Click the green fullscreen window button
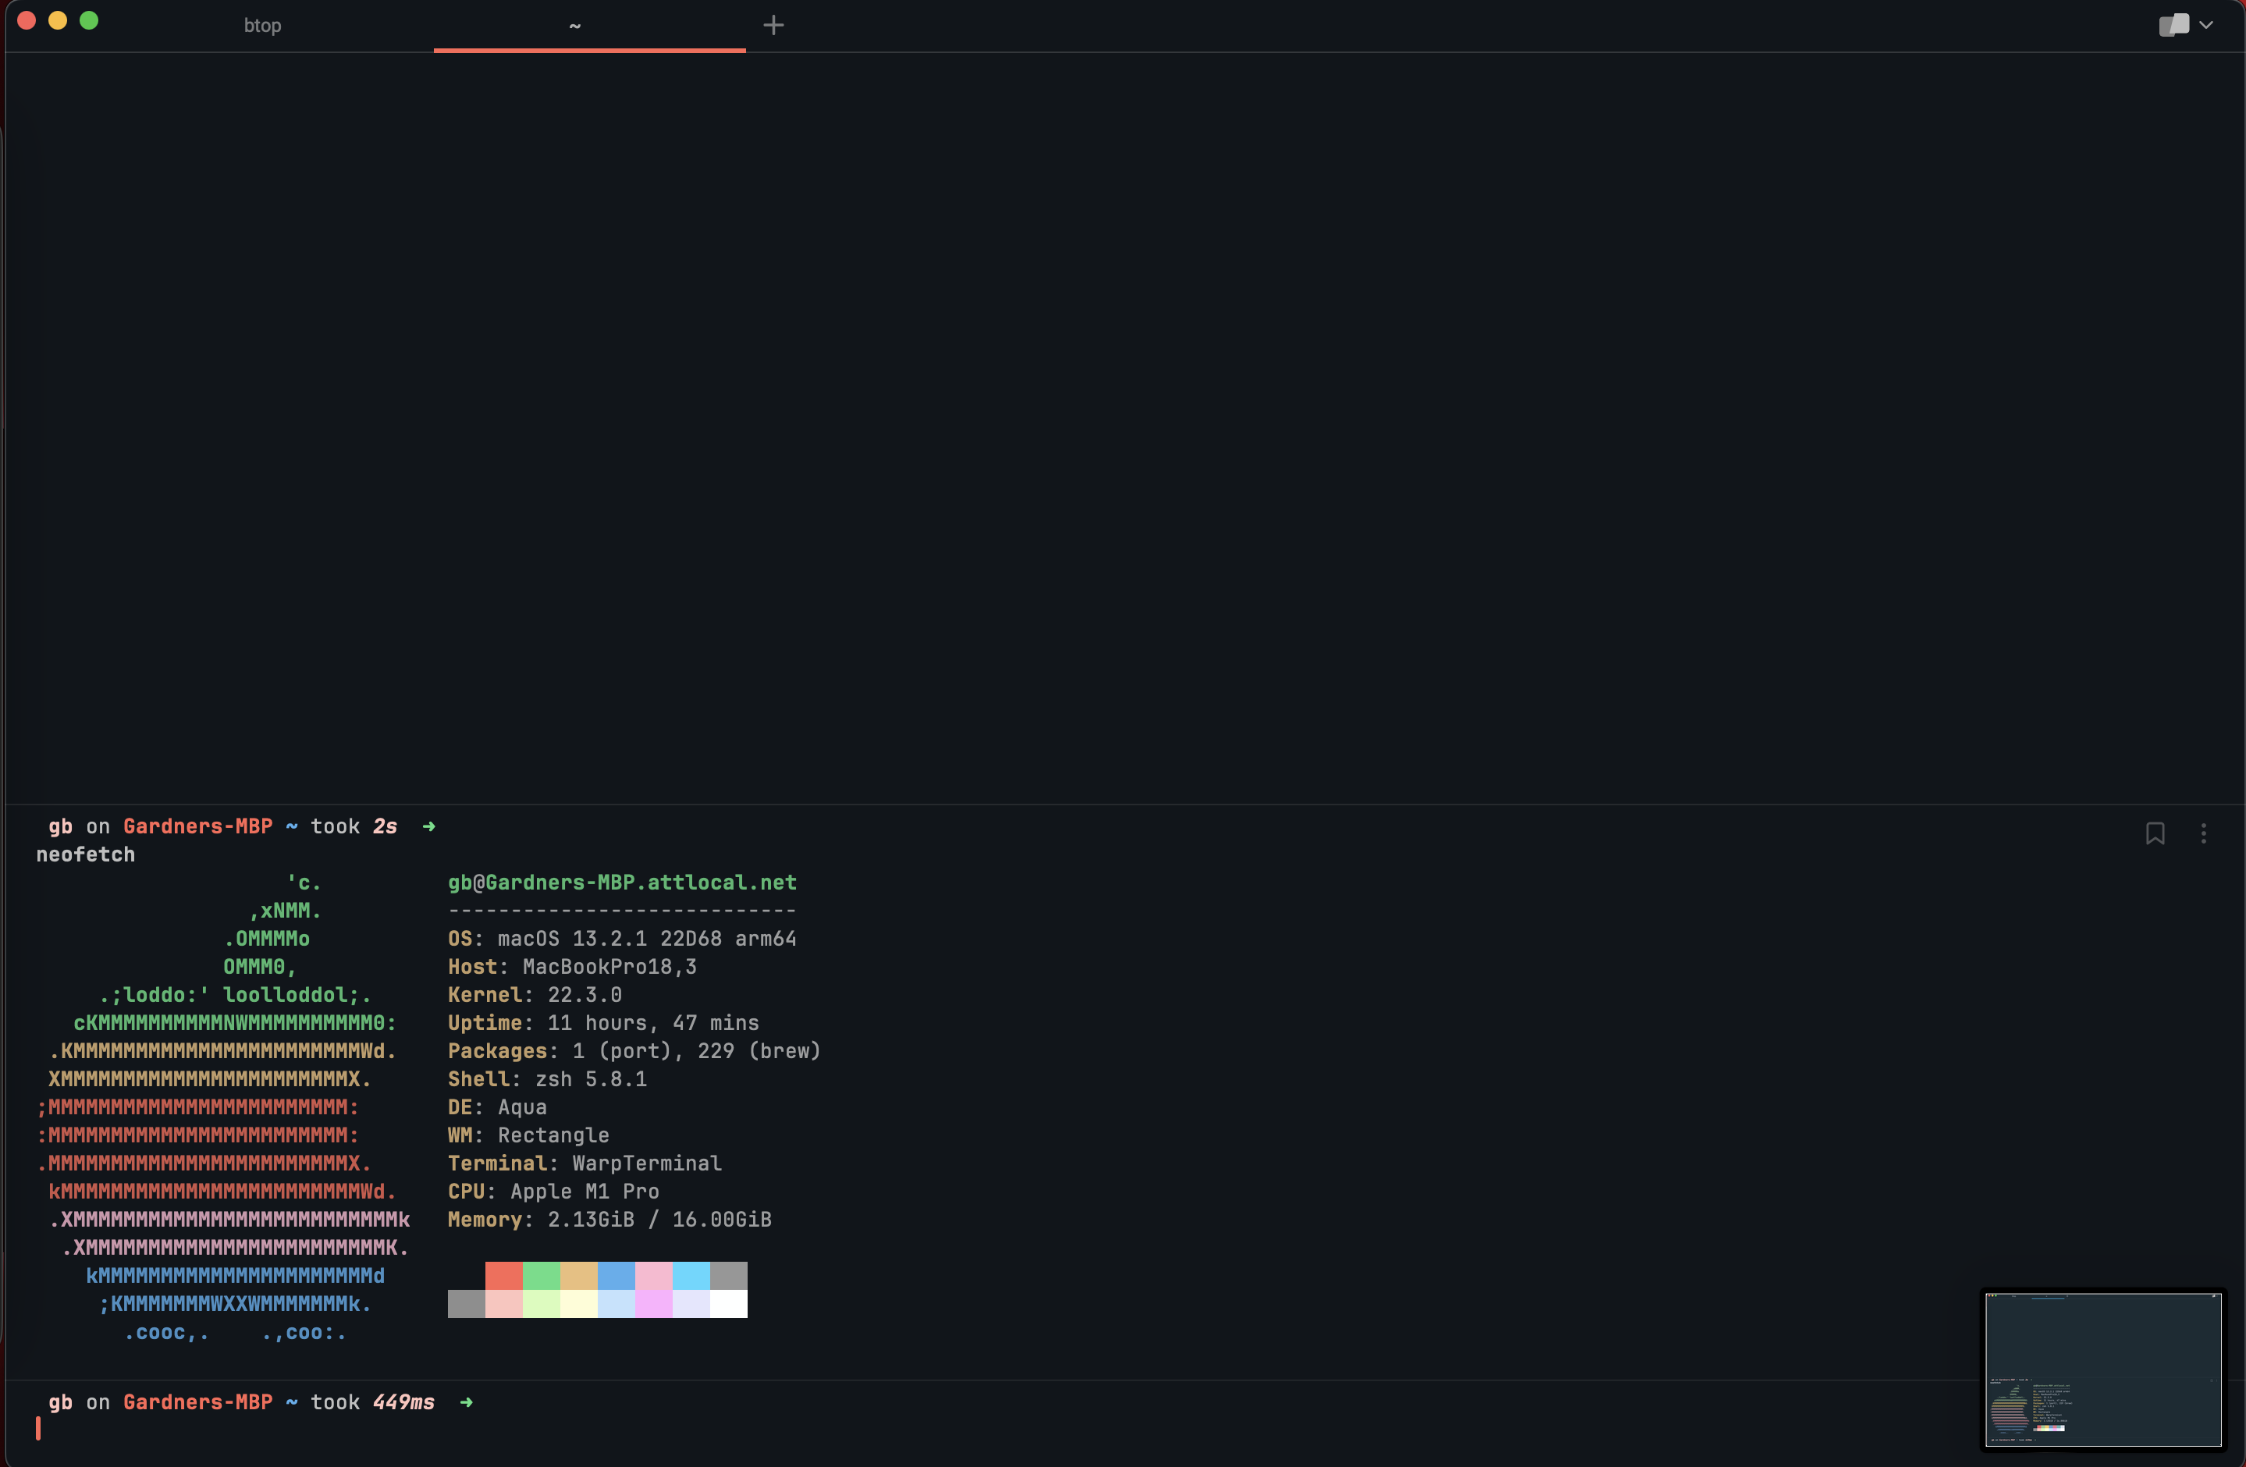Screen dimensions: 2246x1467 [89, 21]
